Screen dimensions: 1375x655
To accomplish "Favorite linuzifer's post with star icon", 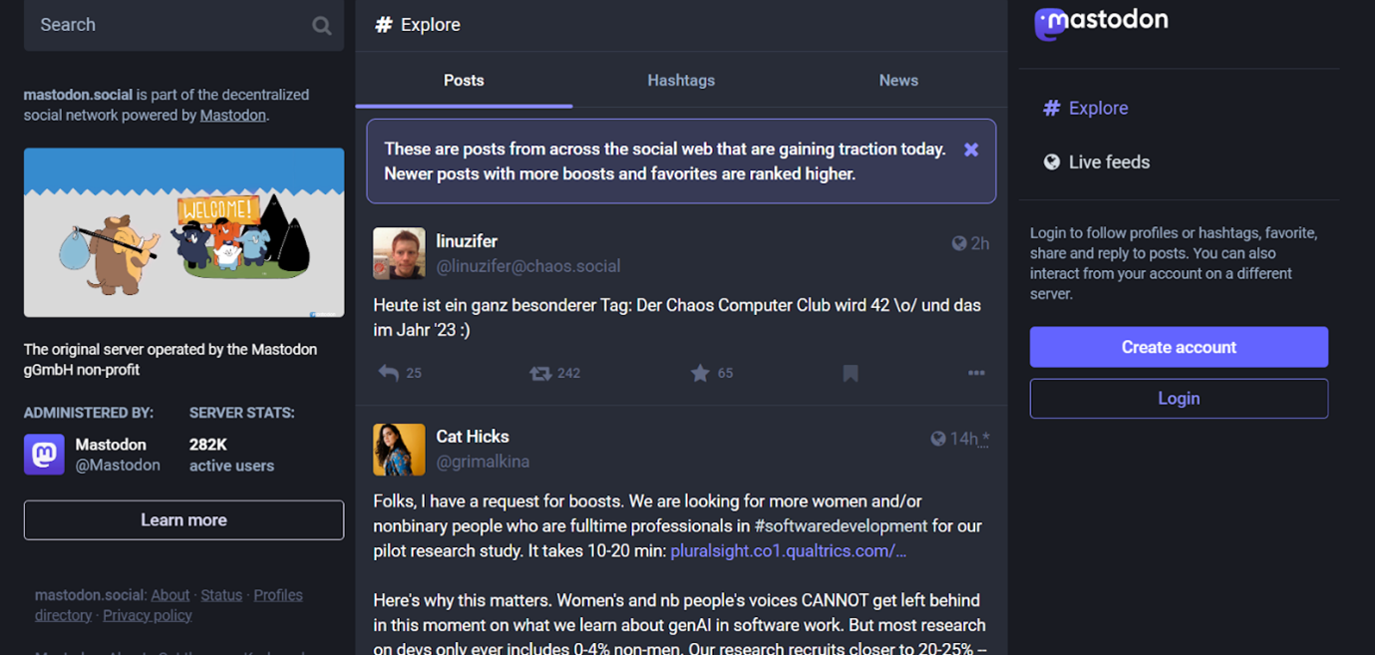I will tap(700, 373).
